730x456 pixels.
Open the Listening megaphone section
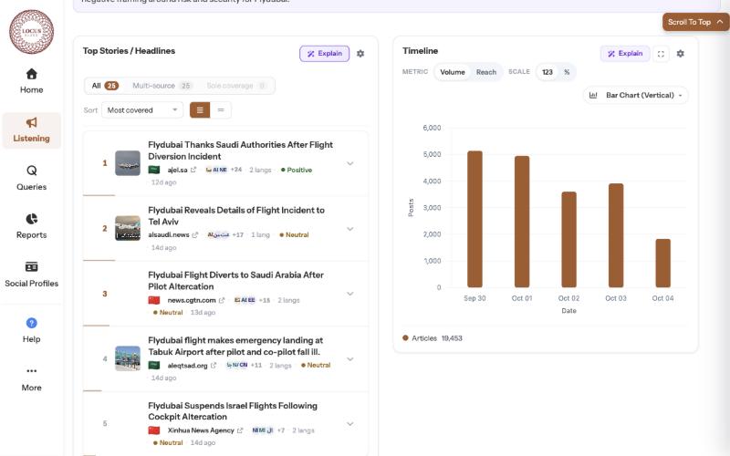pyautogui.click(x=31, y=130)
